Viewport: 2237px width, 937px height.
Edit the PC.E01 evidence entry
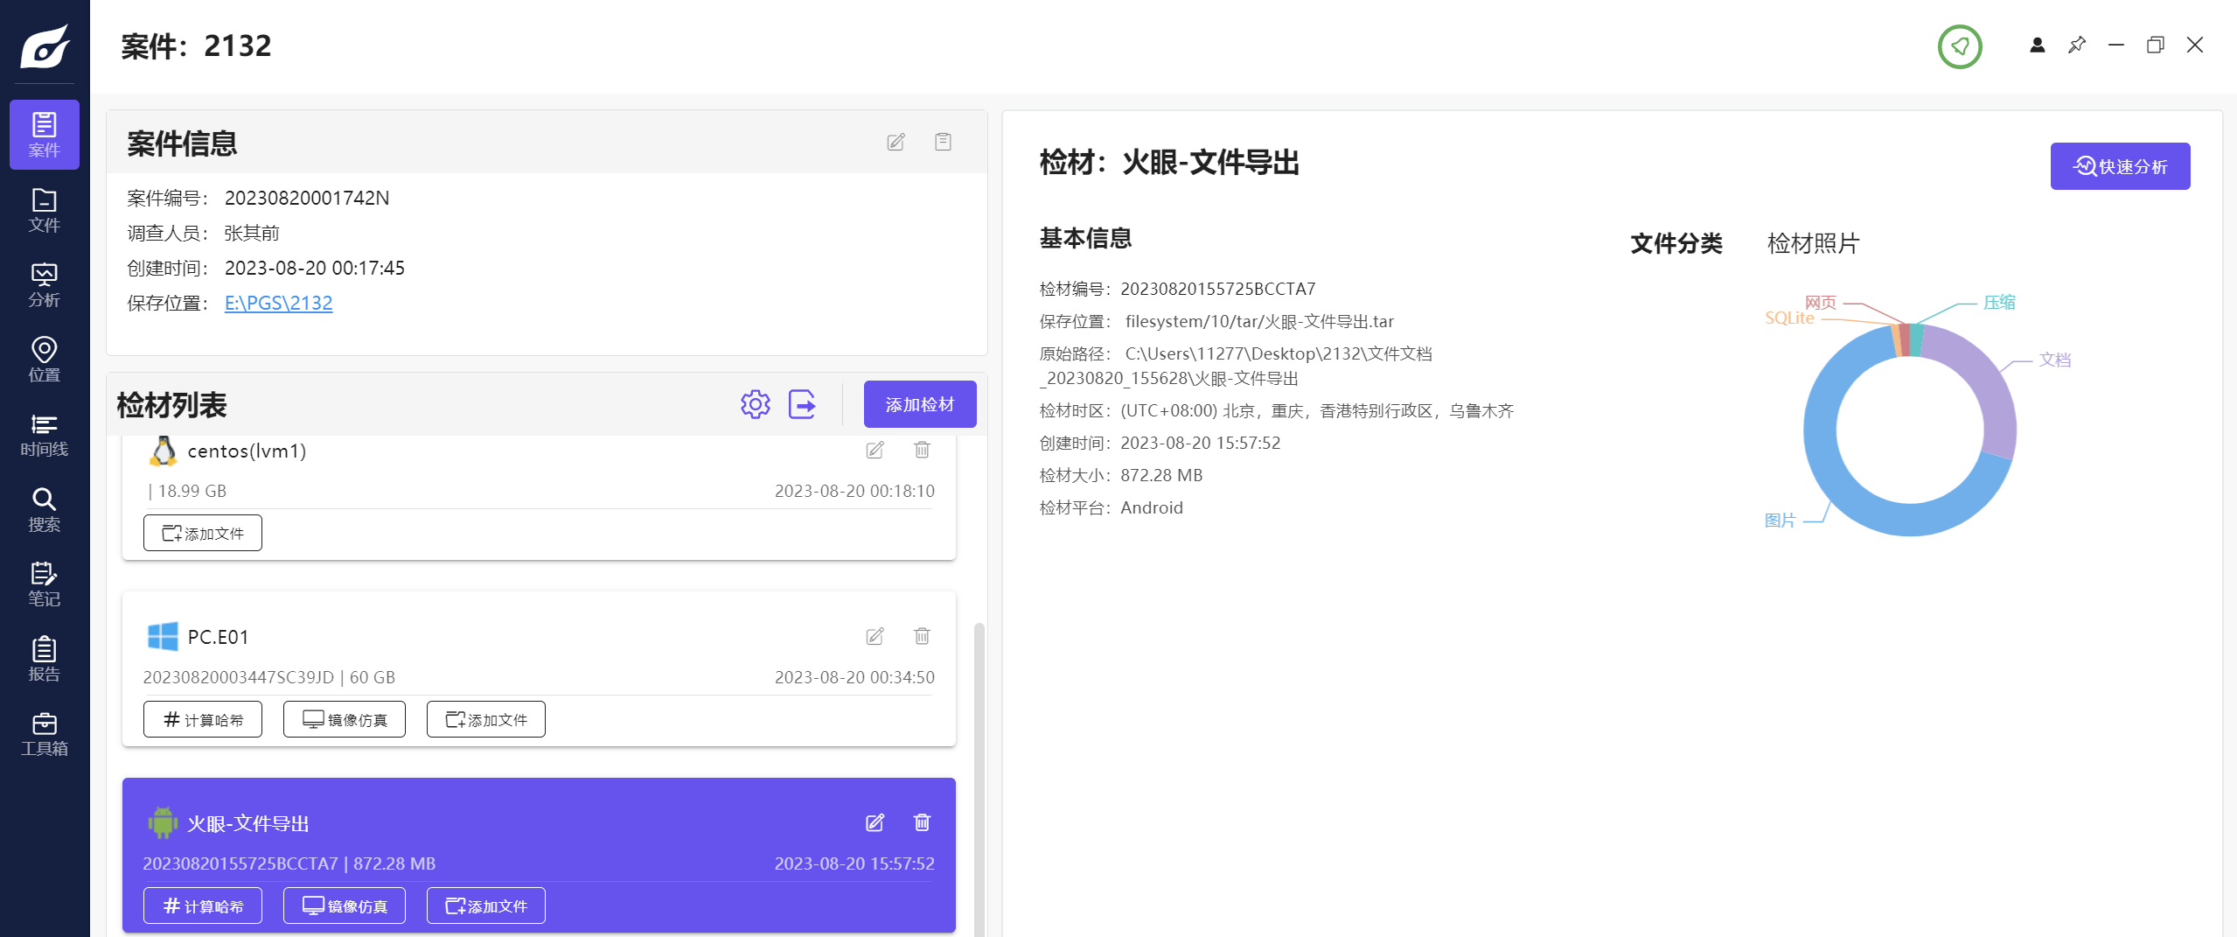click(x=875, y=636)
